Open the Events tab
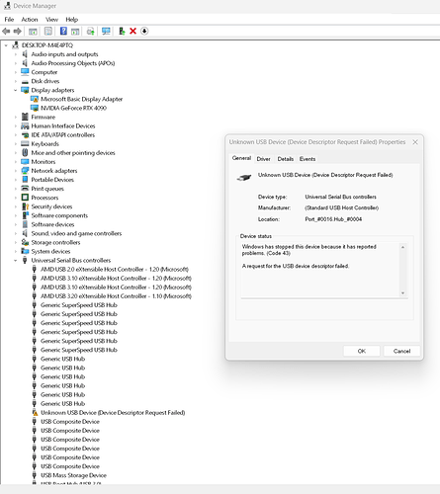Image resolution: width=440 pixels, height=494 pixels. point(308,159)
